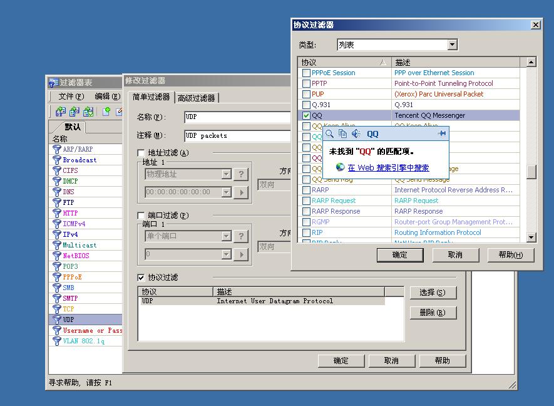Switch to the 高级过滤器 tab

click(197, 98)
